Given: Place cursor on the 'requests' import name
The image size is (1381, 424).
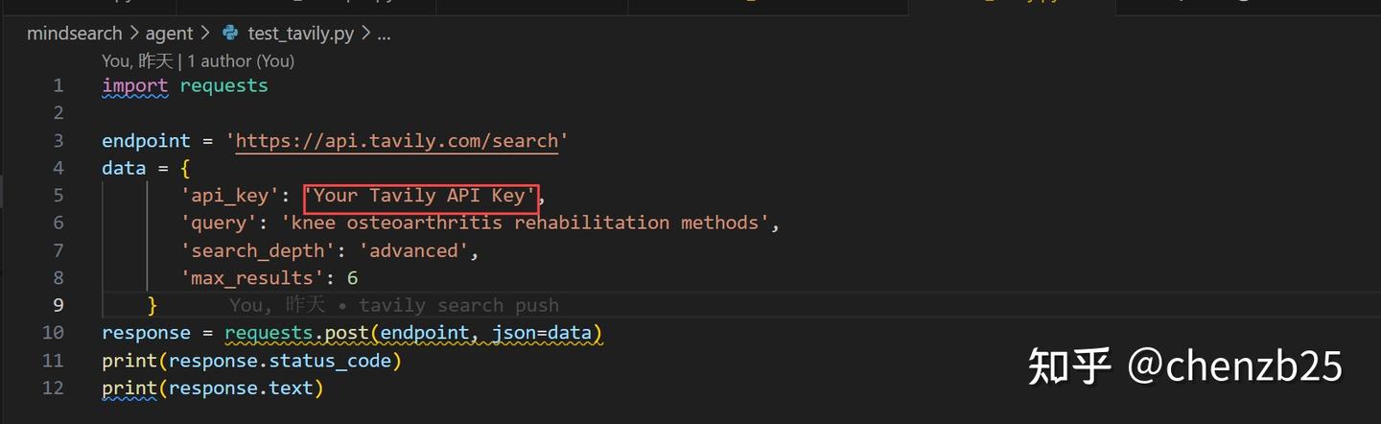Looking at the screenshot, I should [x=223, y=85].
